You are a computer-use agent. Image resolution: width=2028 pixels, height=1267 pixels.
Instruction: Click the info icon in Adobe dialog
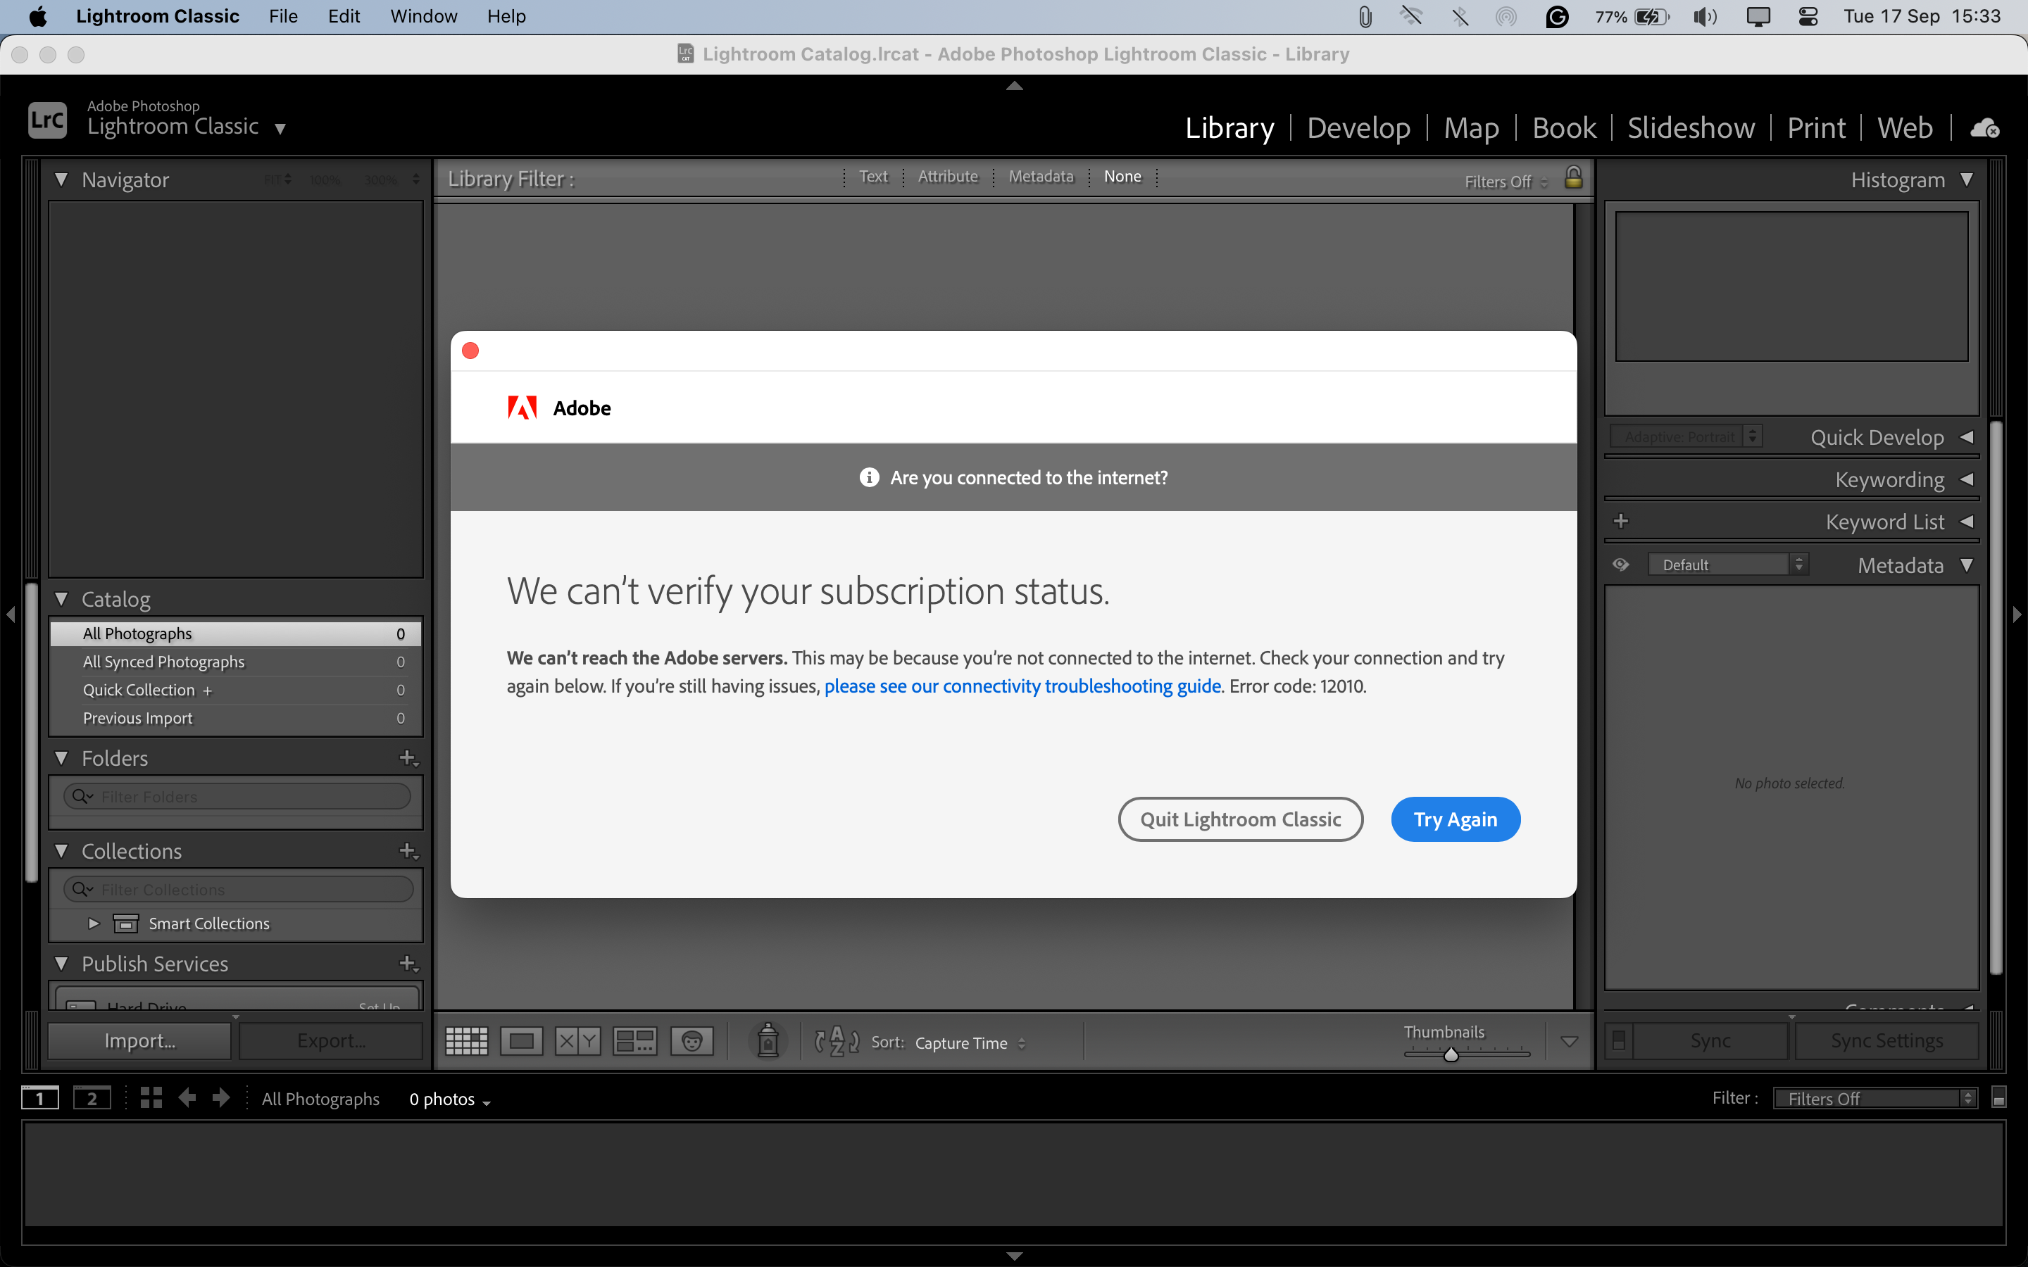pyautogui.click(x=869, y=477)
